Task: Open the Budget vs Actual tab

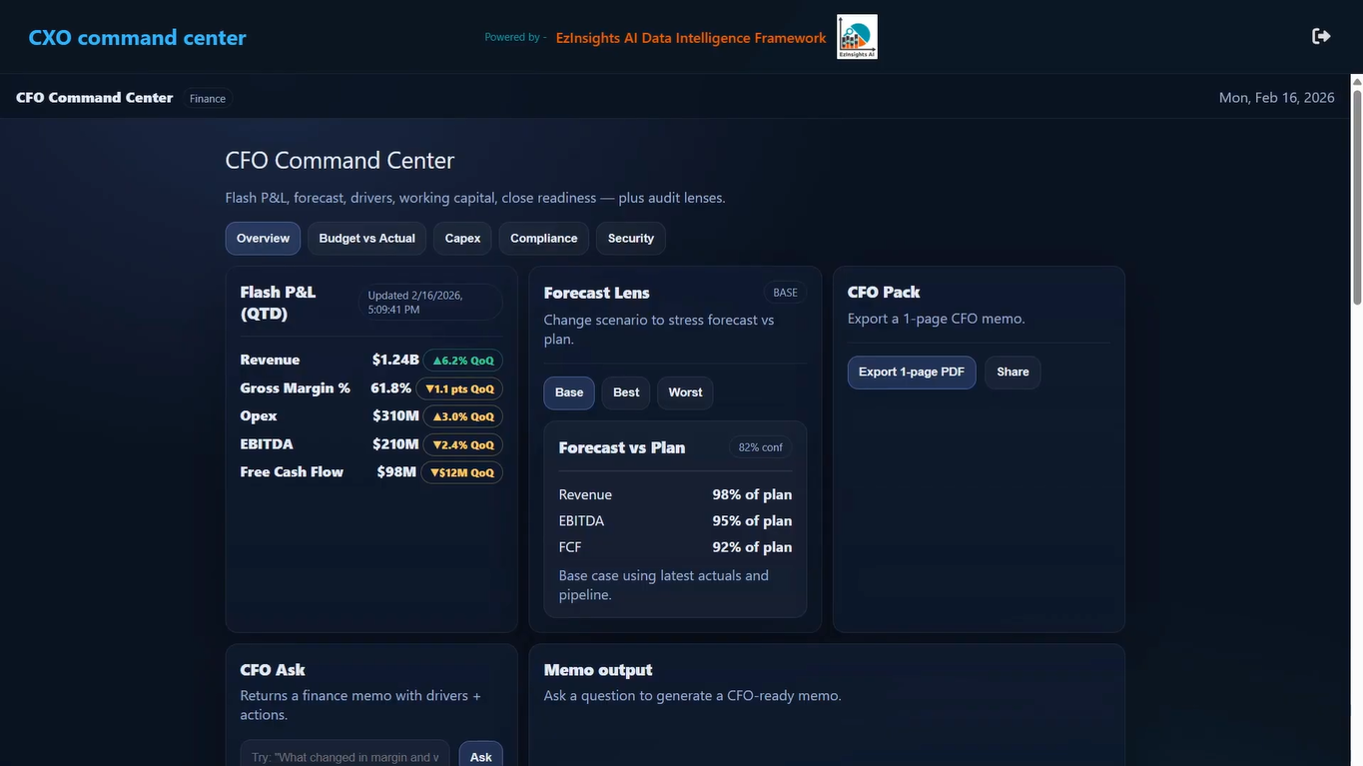Action: (366, 239)
